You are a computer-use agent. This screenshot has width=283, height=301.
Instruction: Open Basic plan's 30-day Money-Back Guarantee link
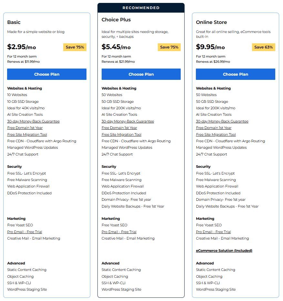[x=33, y=121]
